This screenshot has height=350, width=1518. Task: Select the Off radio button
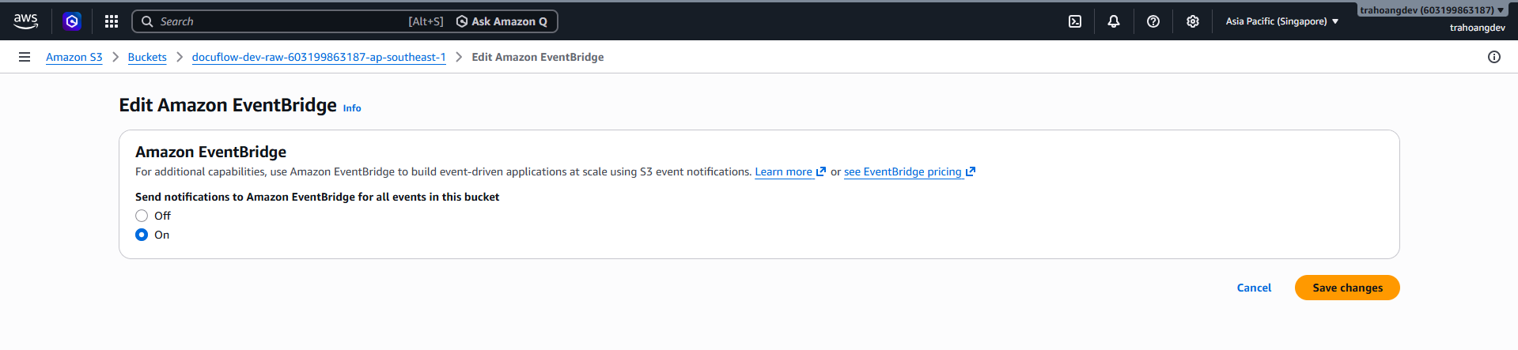point(142,216)
